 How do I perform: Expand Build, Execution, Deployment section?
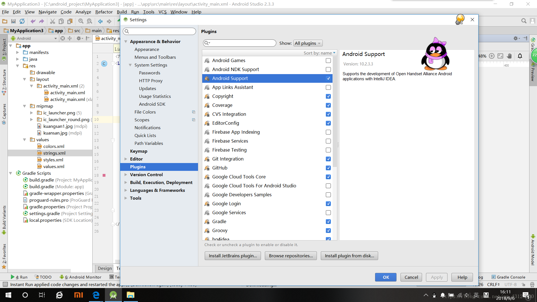[126, 182]
